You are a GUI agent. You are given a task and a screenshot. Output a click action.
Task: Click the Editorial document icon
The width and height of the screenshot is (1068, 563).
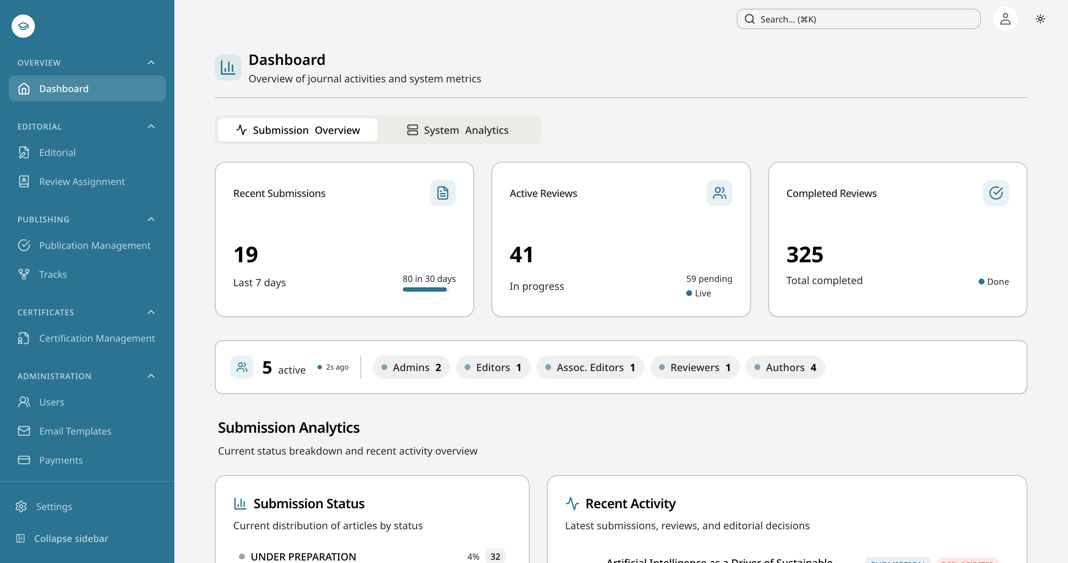[24, 152]
